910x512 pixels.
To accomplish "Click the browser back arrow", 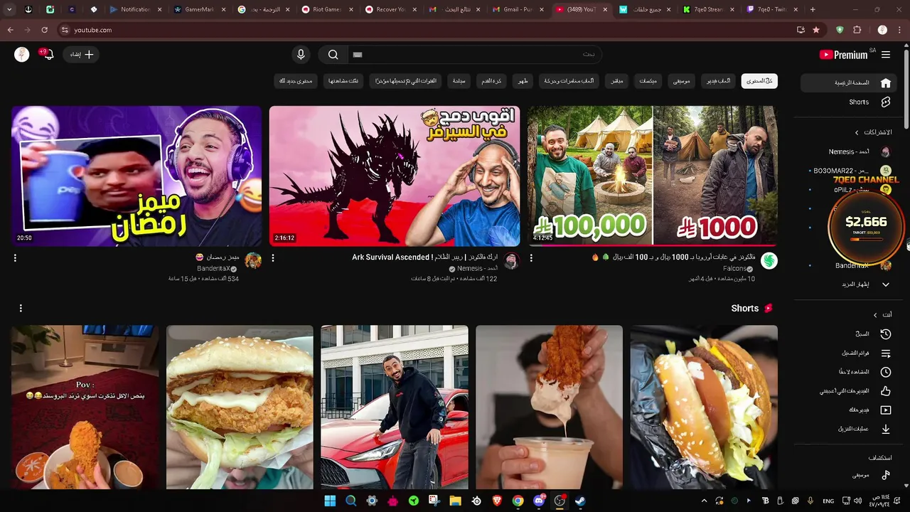I will pyautogui.click(x=10, y=30).
